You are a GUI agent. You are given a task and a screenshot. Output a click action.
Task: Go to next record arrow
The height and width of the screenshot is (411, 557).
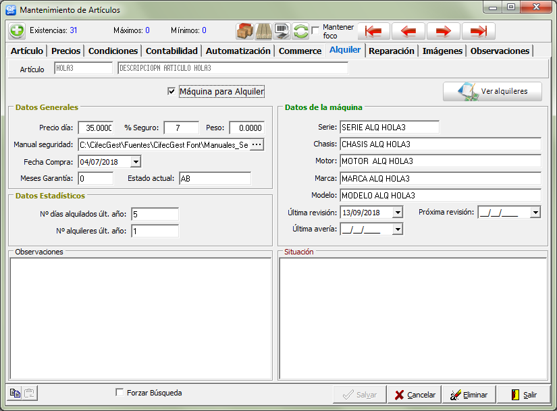tap(444, 31)
